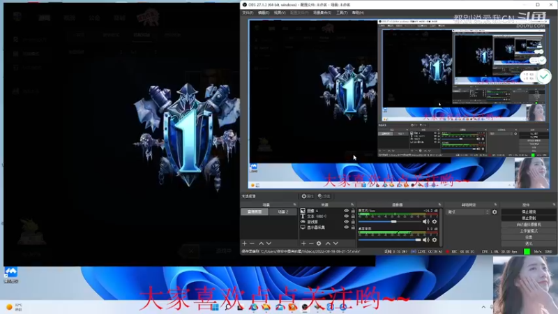Select 场景 2 in the Scenes list
This screenshot has width=558, height=314.
pos(283,212)
